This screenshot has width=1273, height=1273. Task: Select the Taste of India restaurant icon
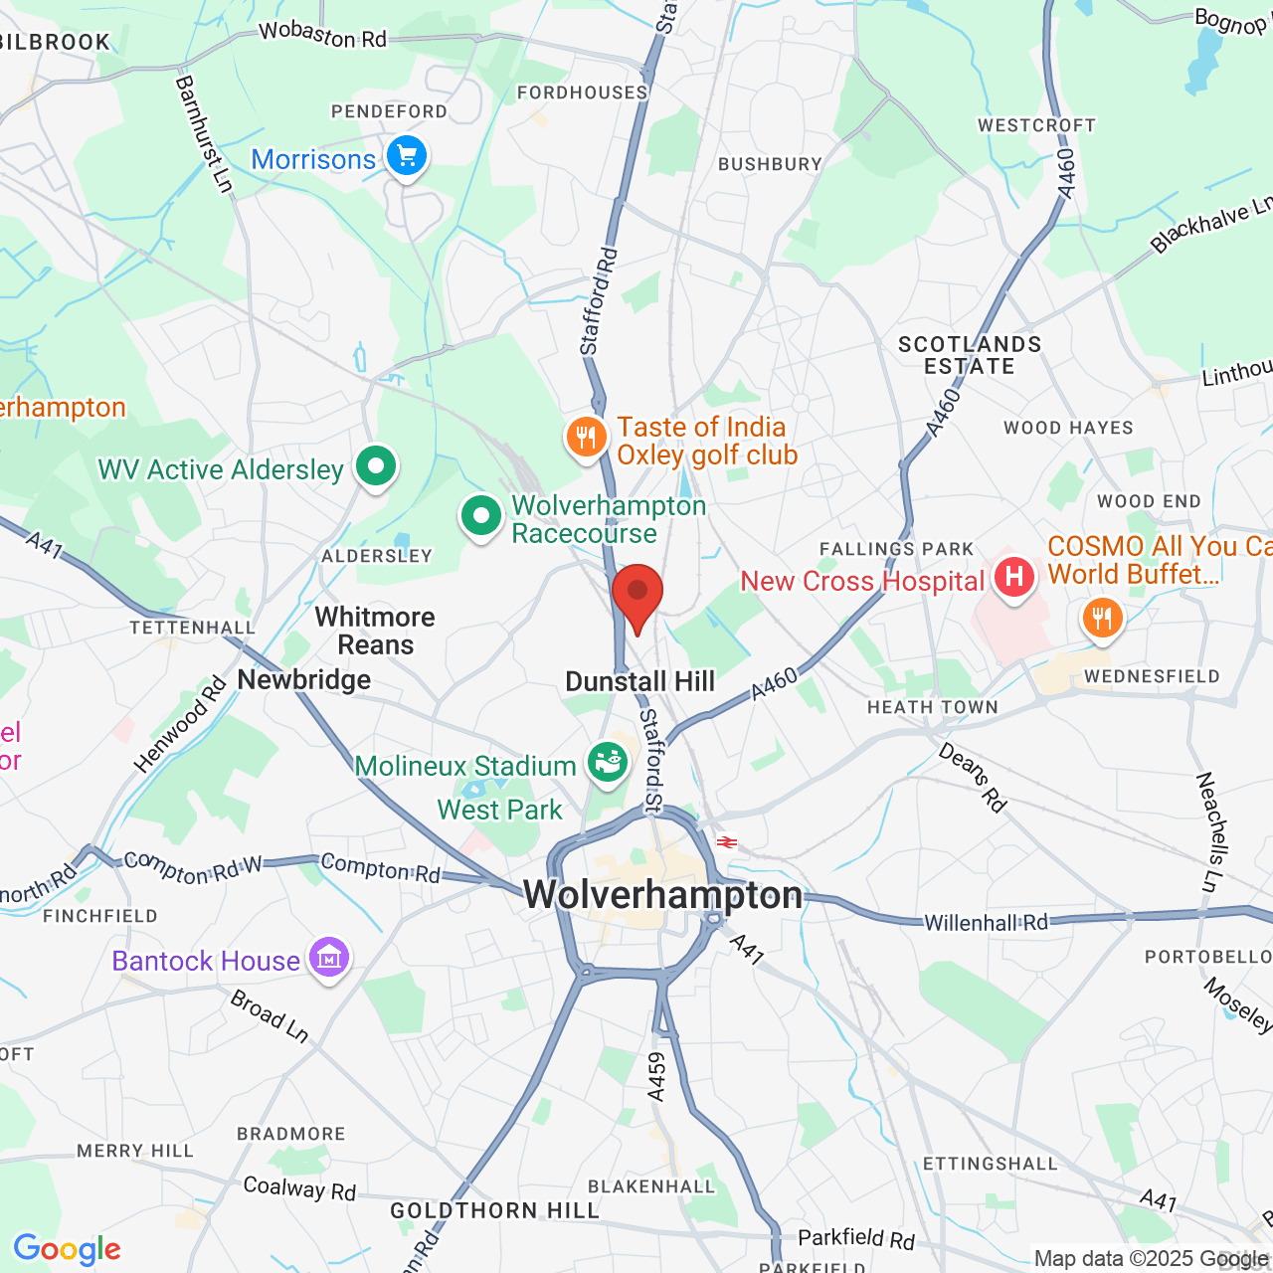(x=587, y=439)
